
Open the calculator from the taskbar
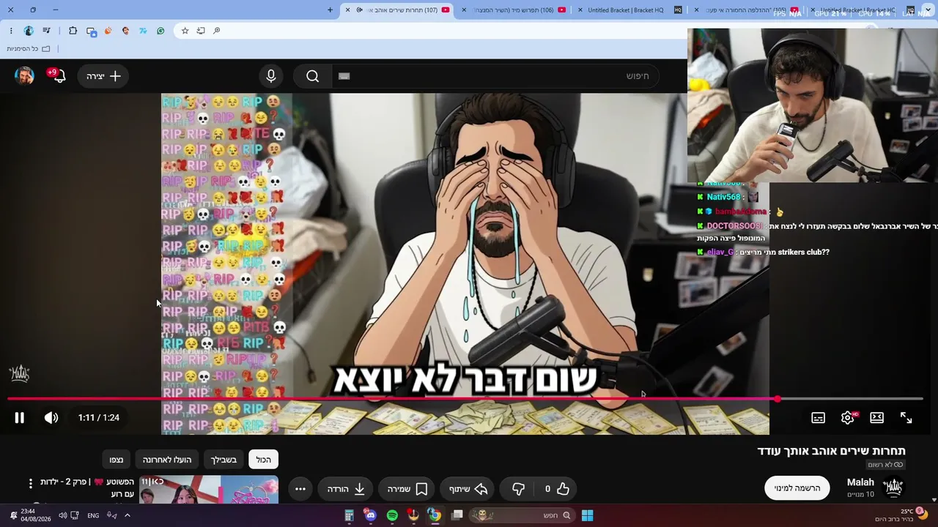point(350,515)
